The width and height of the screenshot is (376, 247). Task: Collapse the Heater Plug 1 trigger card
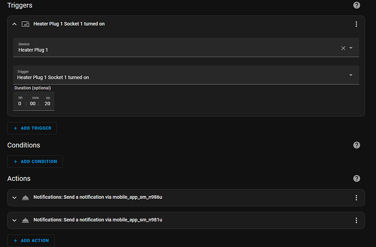point(15,24)
